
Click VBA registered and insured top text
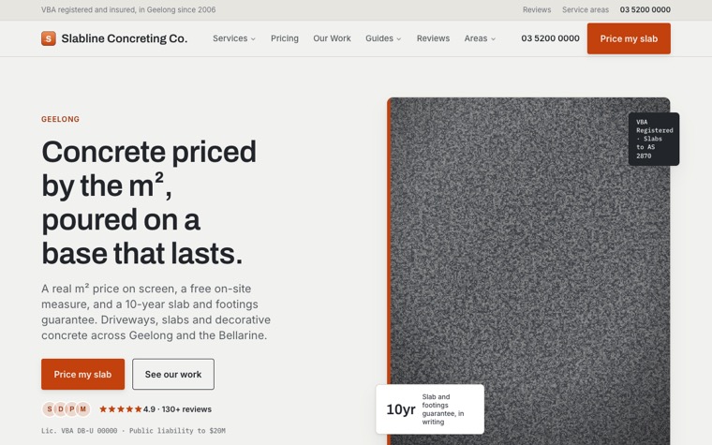point(128,9)
